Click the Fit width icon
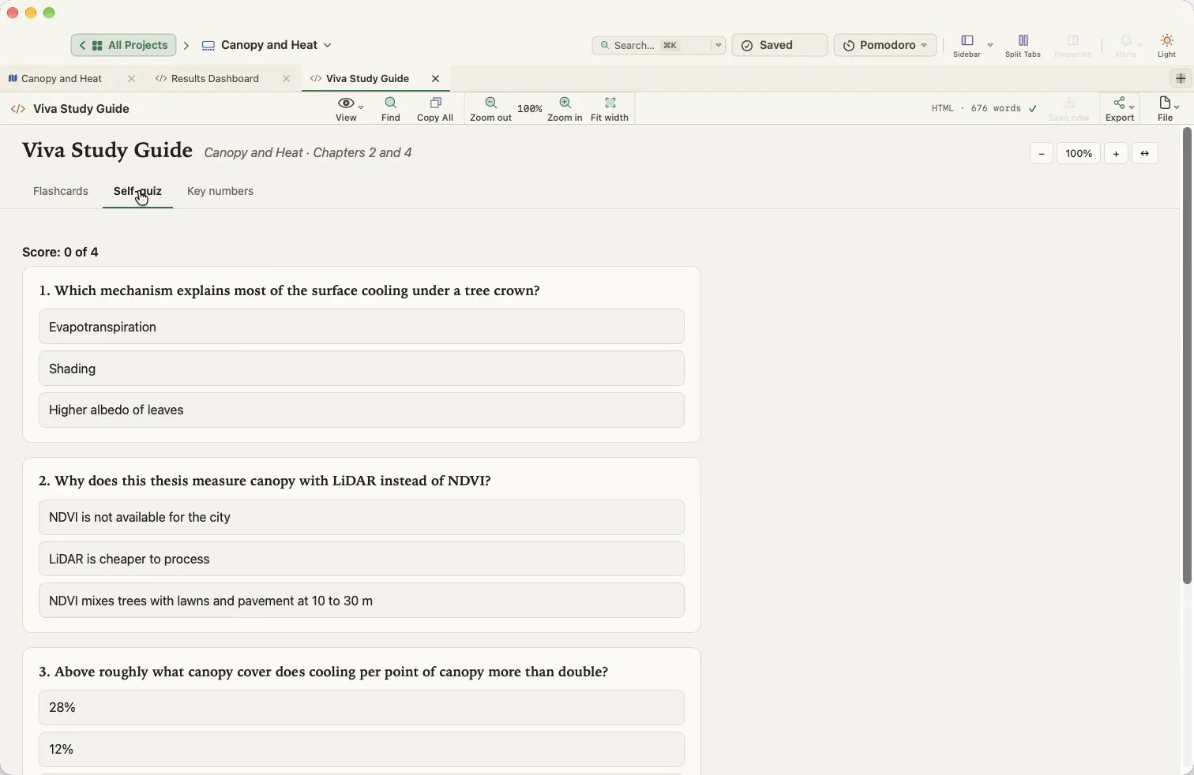This screenshot has height=775, width=1194. (x=610, y=103)
